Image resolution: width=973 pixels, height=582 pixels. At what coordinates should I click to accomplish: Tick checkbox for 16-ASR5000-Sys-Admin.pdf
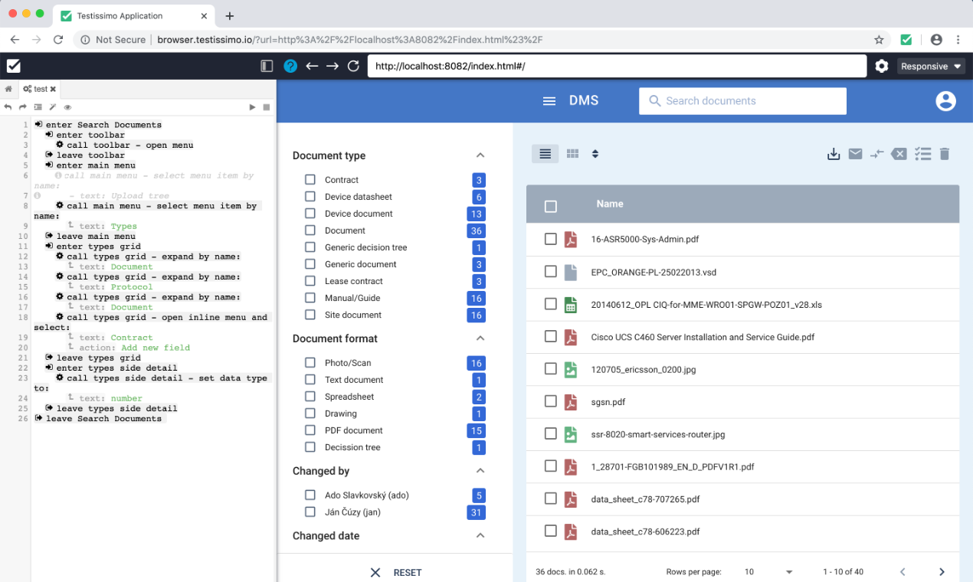[550, 239]
